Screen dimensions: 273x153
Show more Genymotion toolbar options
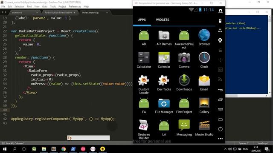220,139
